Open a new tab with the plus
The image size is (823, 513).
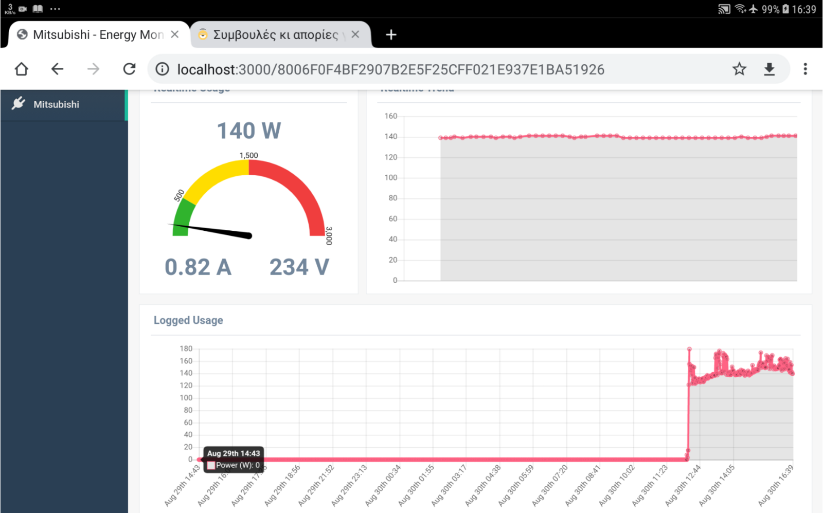(391, 34)
